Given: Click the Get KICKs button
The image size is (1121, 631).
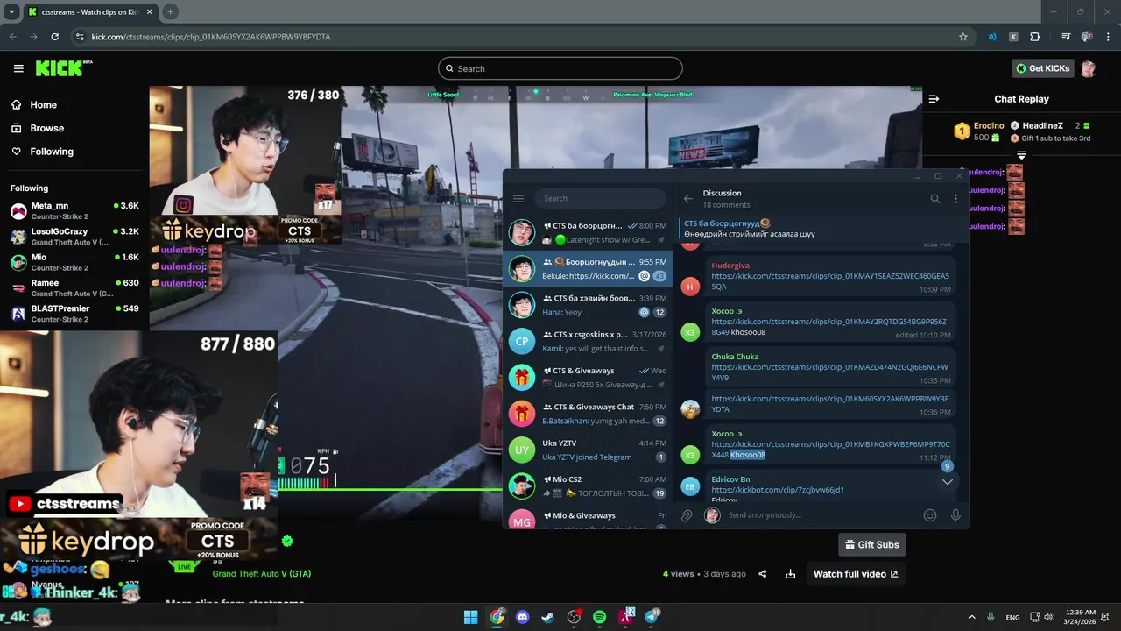Looking at the screenshot, I should click(1044, 68).
